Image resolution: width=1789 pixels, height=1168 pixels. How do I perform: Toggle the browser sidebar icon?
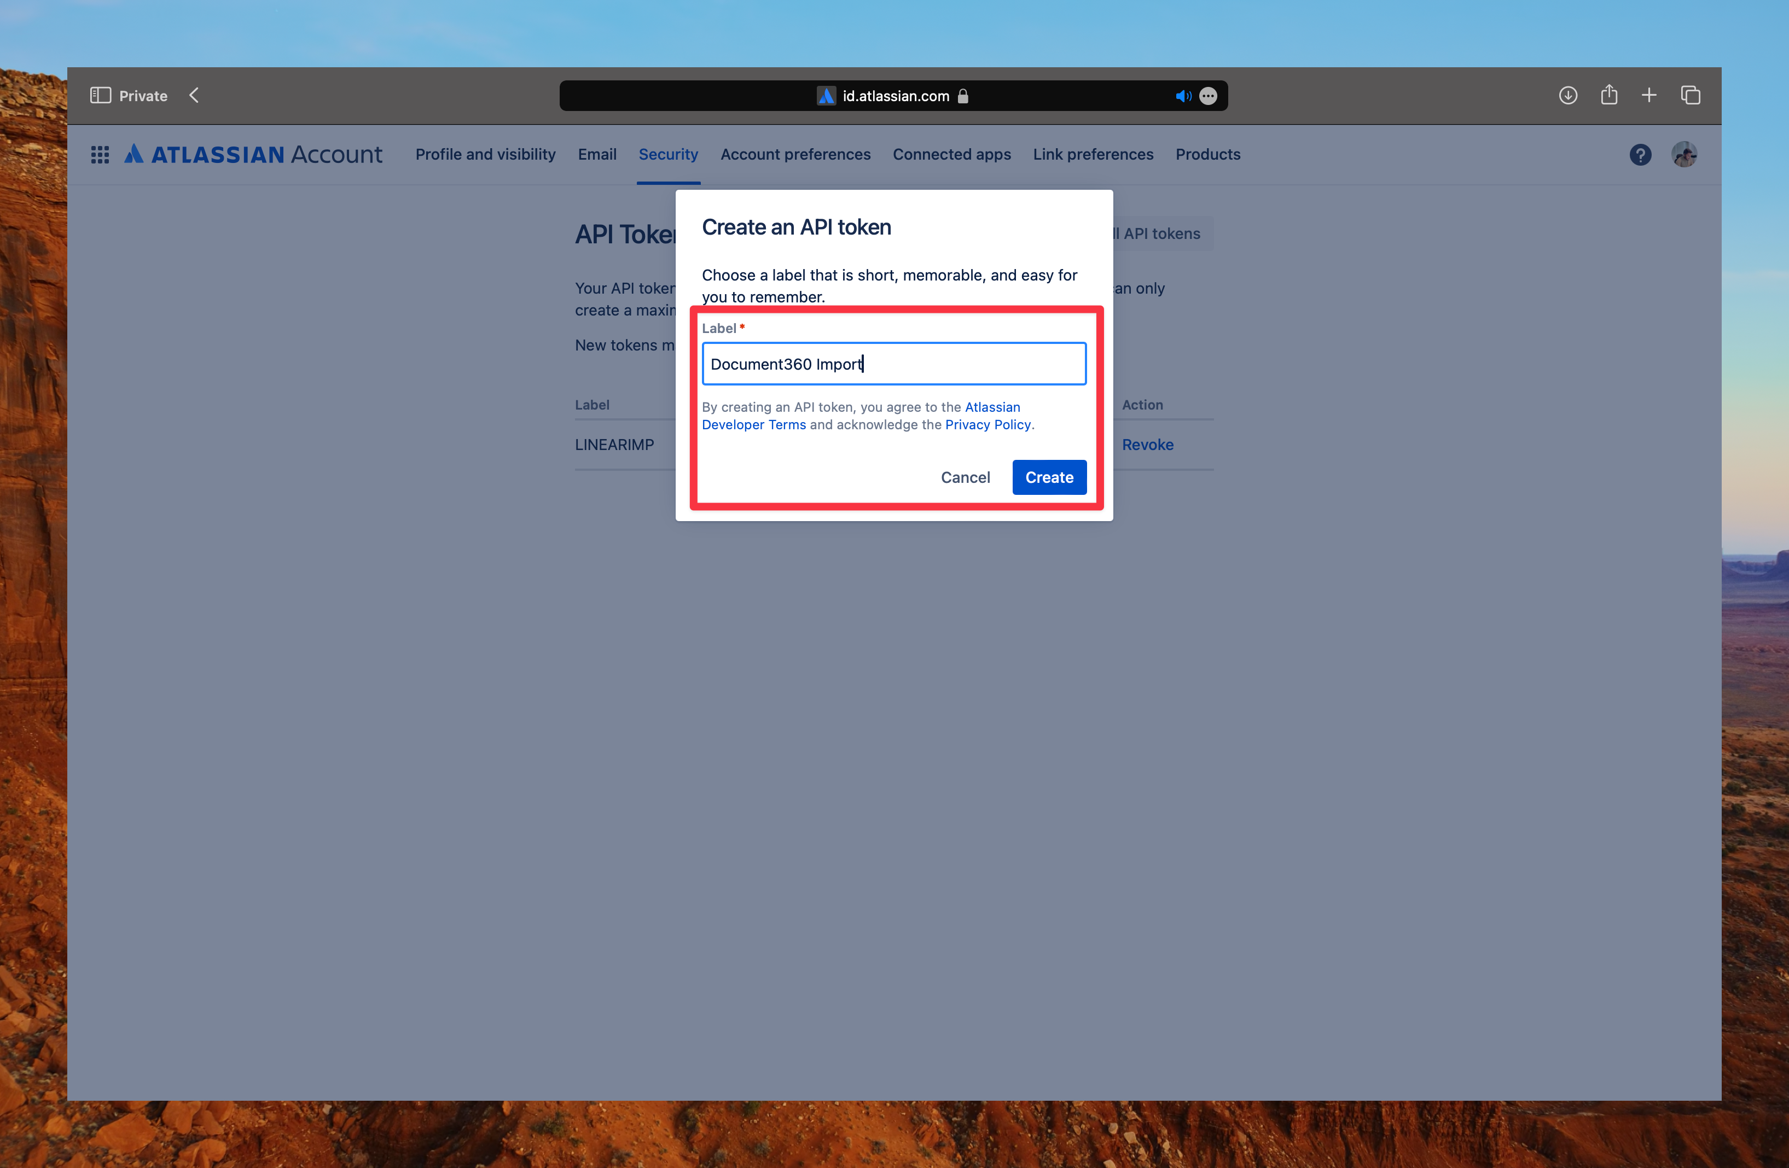click(100, 95)
